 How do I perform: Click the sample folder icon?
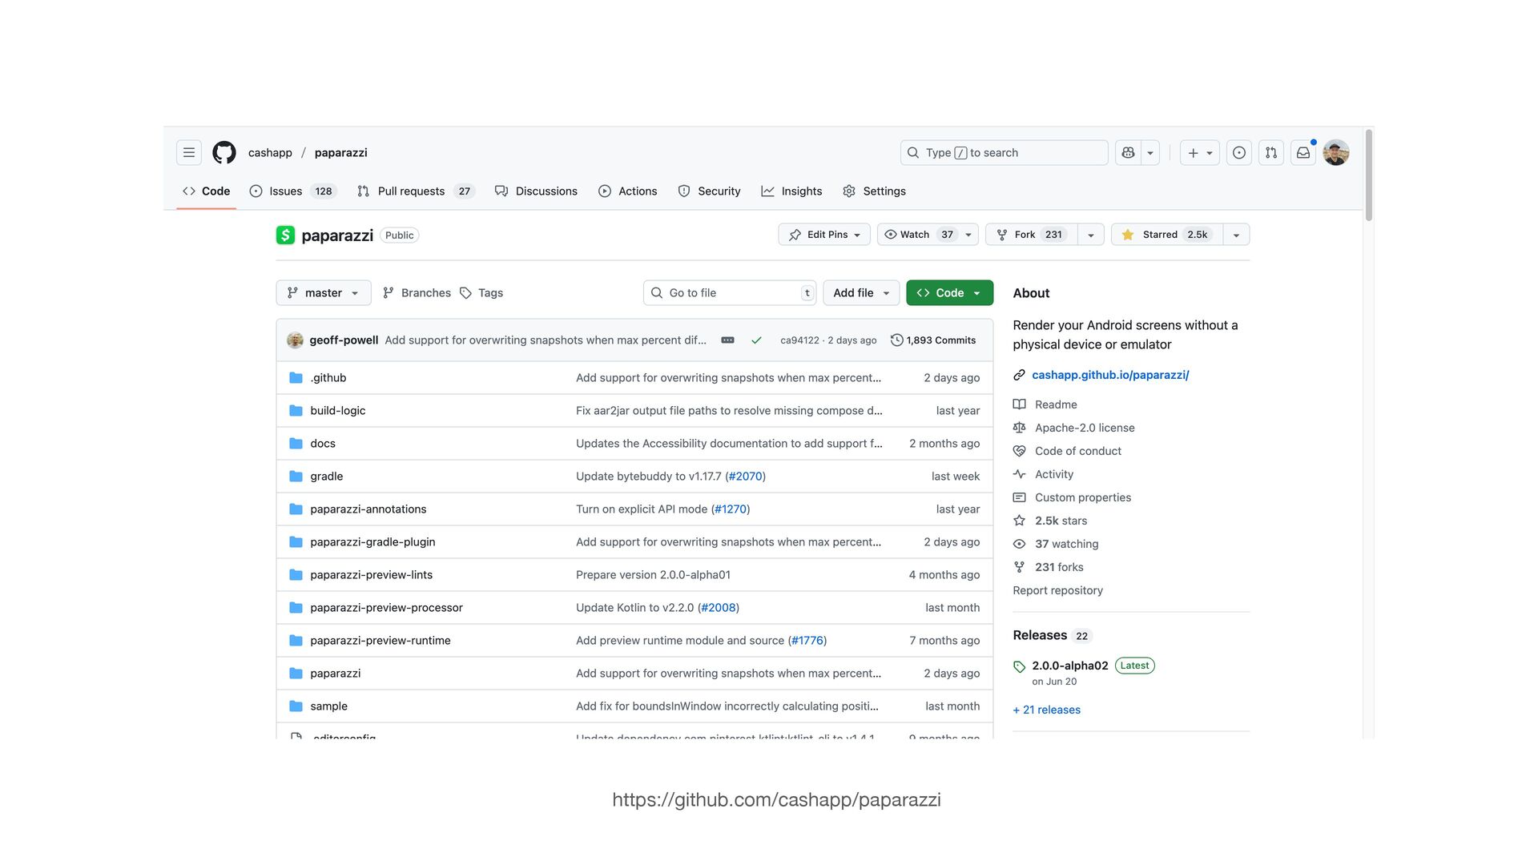pyautogui.click(x=296, y=706)
